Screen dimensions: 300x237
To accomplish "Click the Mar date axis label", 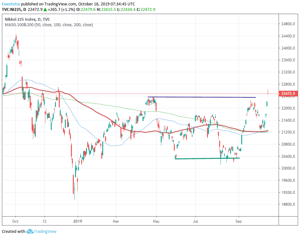I will pyautogui.click(x=116, y=221).
